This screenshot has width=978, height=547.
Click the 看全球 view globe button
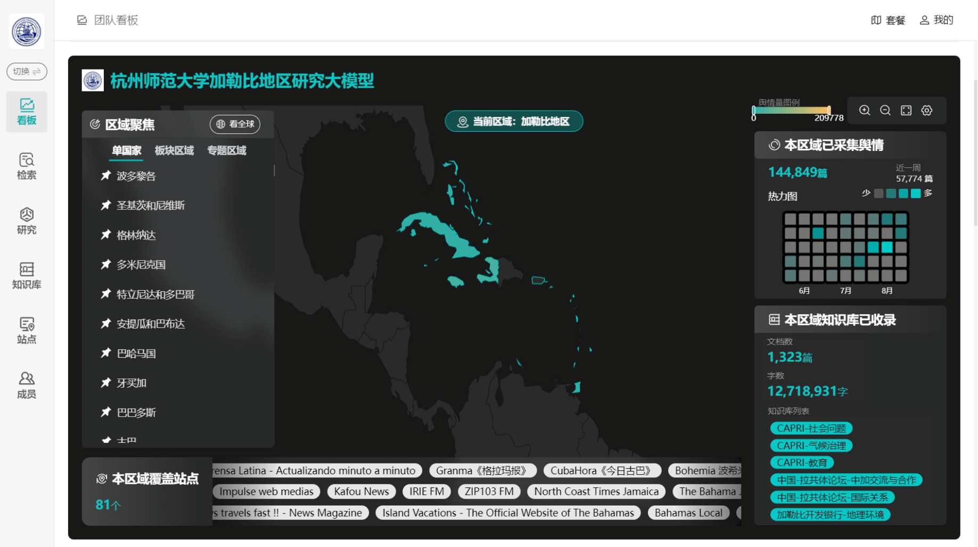click(235, 124)
